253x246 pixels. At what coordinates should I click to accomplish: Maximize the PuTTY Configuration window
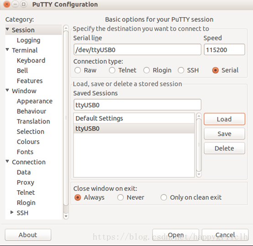[x=24, y=5]
